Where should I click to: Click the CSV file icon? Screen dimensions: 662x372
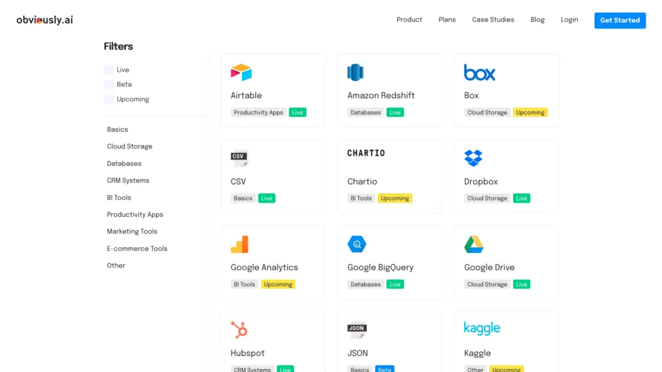[239, 158]
